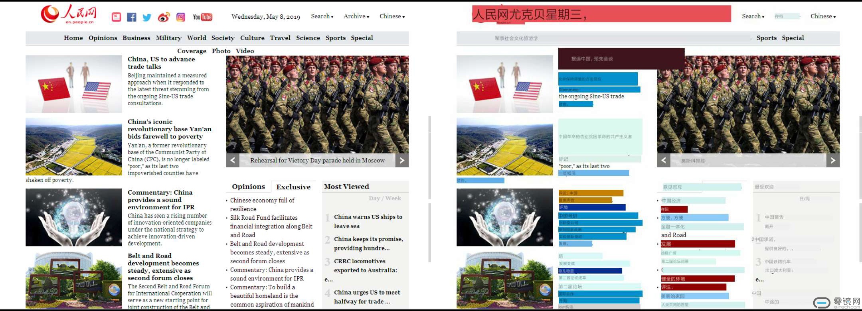Open the Facebook icon in the header

132,17
